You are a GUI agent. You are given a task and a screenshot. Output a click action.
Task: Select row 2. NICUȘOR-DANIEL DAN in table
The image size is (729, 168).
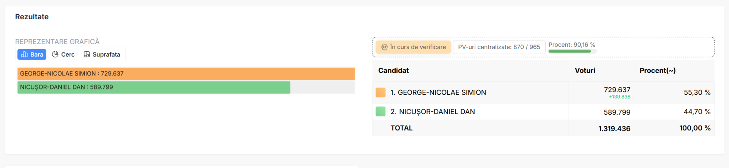543,112
